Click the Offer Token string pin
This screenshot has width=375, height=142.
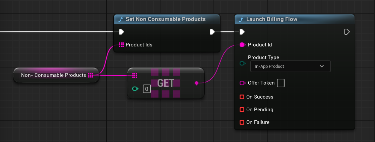(x=243, y=83)
